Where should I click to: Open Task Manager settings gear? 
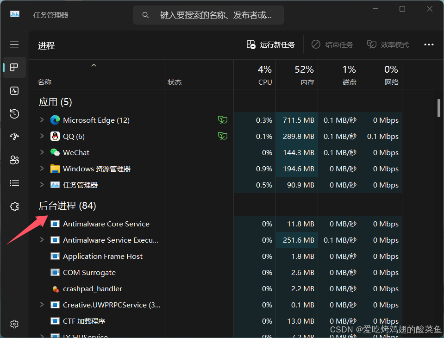click(14, 324)
